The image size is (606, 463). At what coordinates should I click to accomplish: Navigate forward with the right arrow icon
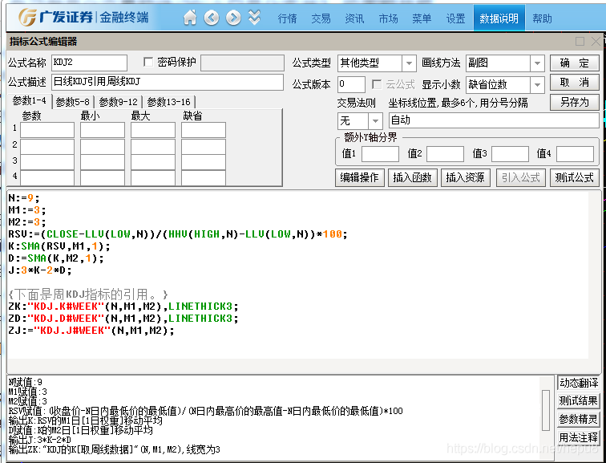[233, 18]
